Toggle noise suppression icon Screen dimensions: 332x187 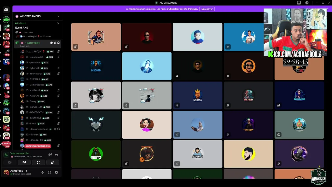pyautogui.click(x=50, y=155)
